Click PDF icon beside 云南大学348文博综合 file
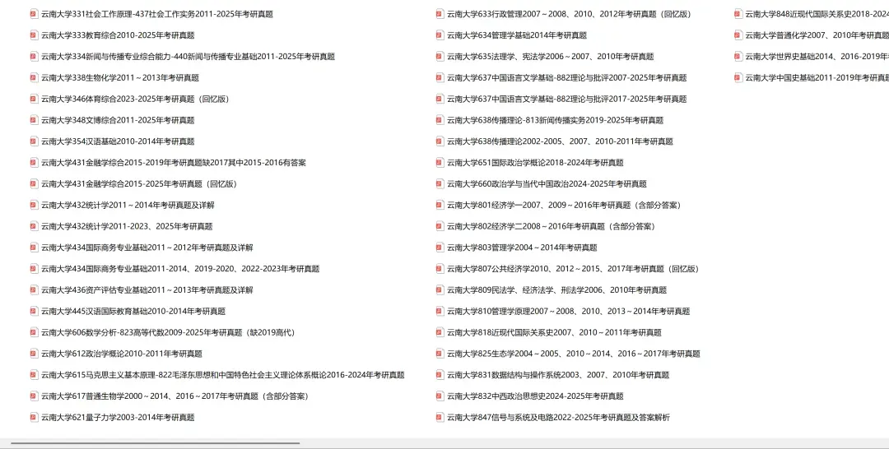The width and height of the screenshot is (889, 449). pos(34,120)
